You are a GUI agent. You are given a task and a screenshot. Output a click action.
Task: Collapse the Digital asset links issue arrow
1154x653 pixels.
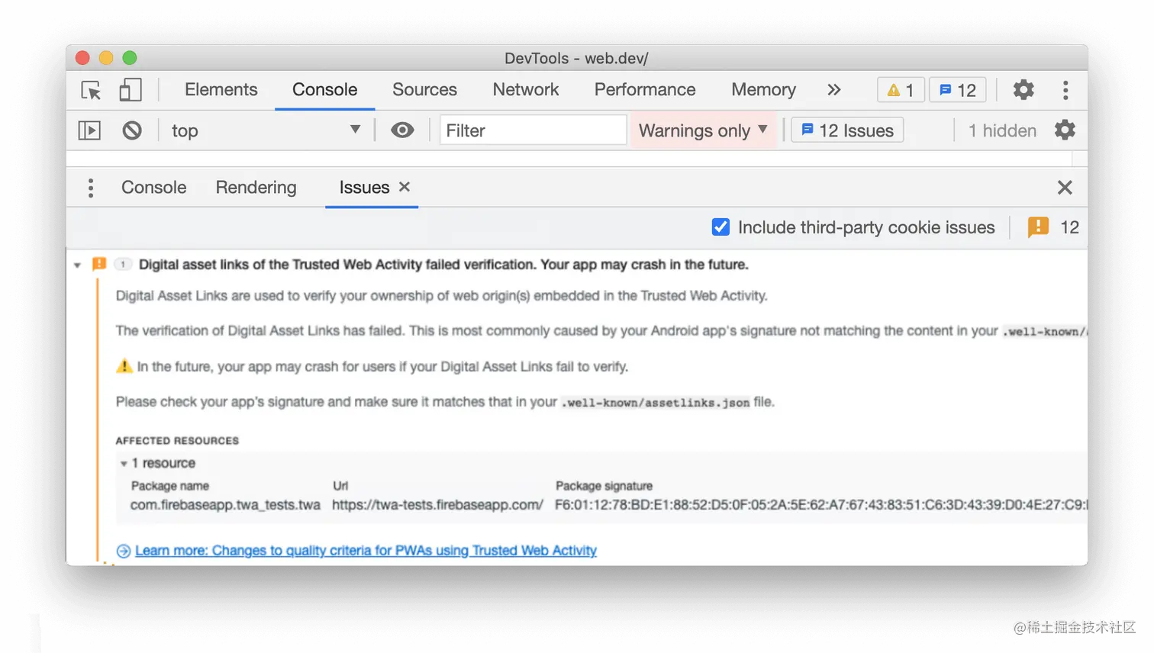pyautogui.click(x=77, y=265)
